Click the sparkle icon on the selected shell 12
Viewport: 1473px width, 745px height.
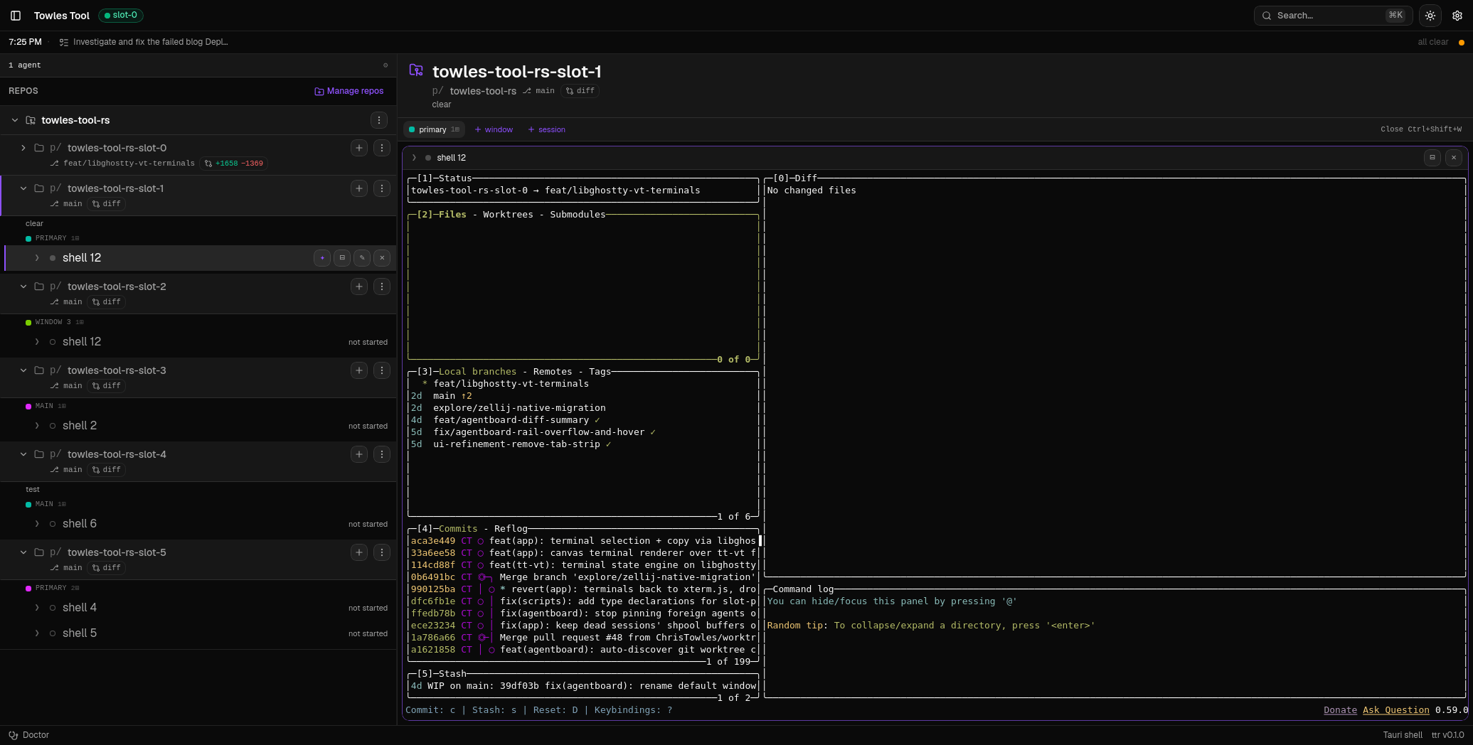(x=322, y=258)
